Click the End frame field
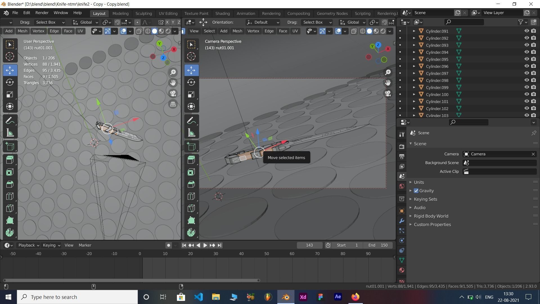The width and height of the screenshot is (540, 304). [x=378, y=245]
